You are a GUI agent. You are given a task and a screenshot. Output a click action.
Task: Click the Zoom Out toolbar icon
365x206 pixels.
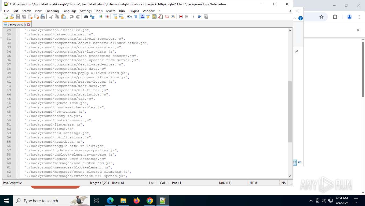[107, 17]
